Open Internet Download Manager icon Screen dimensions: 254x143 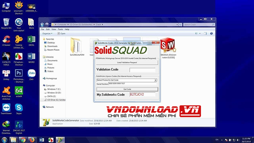6,127
